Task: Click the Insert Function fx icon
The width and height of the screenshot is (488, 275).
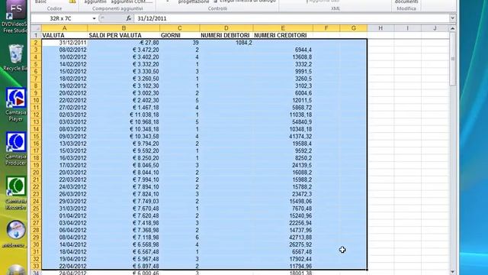Action: pyautogui.click(x=129, y=18)
